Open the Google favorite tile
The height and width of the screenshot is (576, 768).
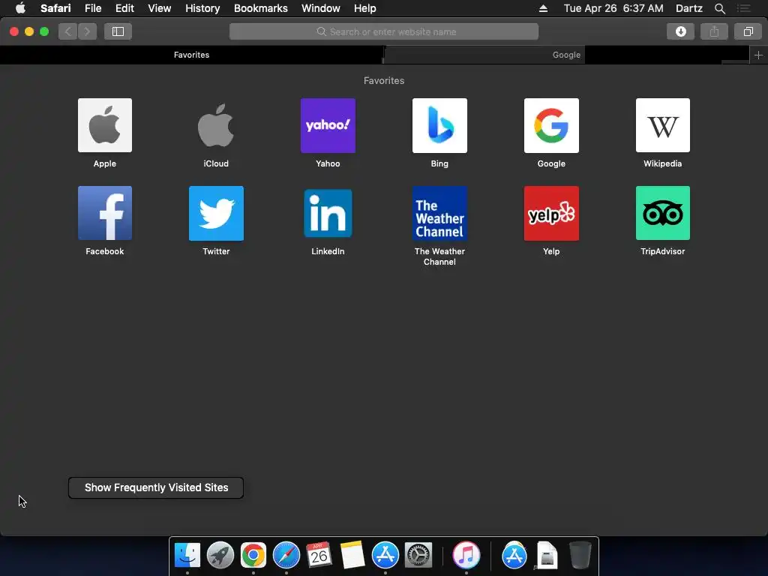551,125
